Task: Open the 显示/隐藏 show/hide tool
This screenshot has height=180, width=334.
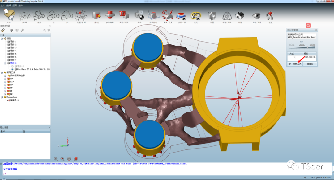Action: coord(256,15)
